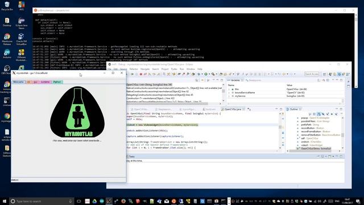Click the Quick Access field in Eclipse
This screenshot has height=205, width=364.
(x=312, y=74)
